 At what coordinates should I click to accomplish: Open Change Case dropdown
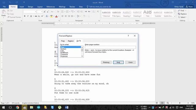click(52, 12)
